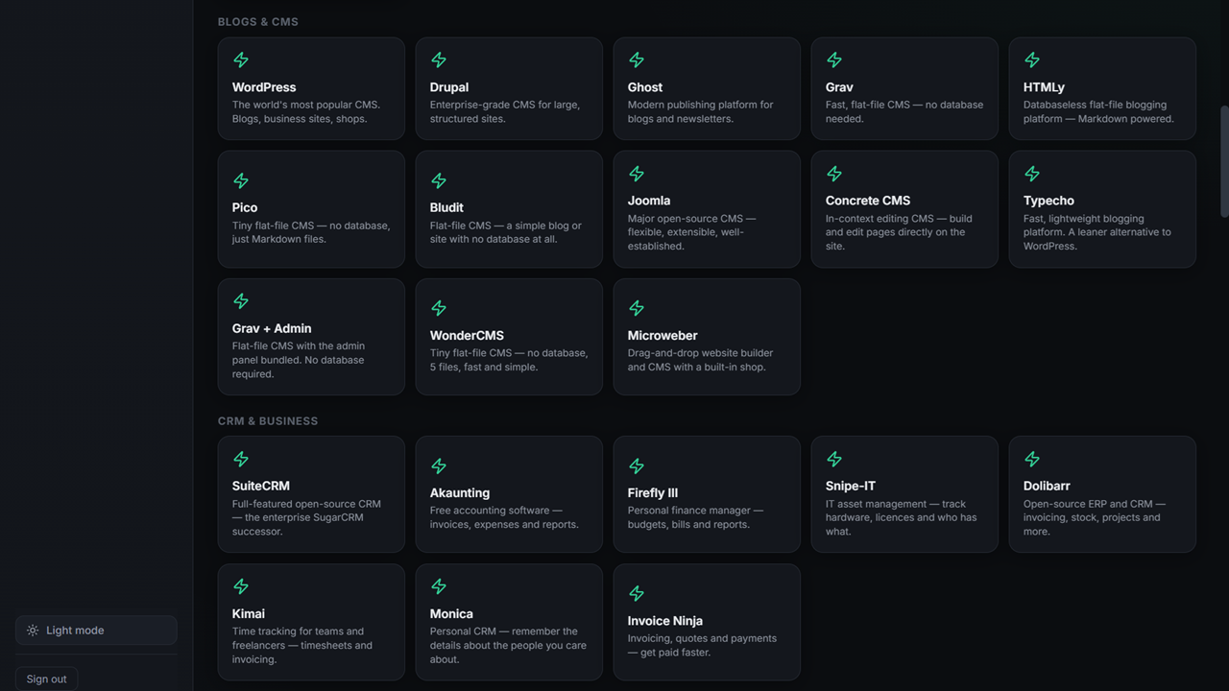This screenshot has height=691, width=1229.
Task: Click the lightning icon on Firefly III card
Action: [637, 465]
